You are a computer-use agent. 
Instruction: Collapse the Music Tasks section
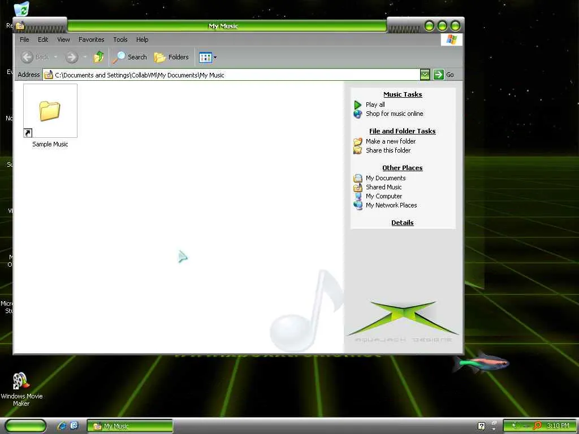403,94
